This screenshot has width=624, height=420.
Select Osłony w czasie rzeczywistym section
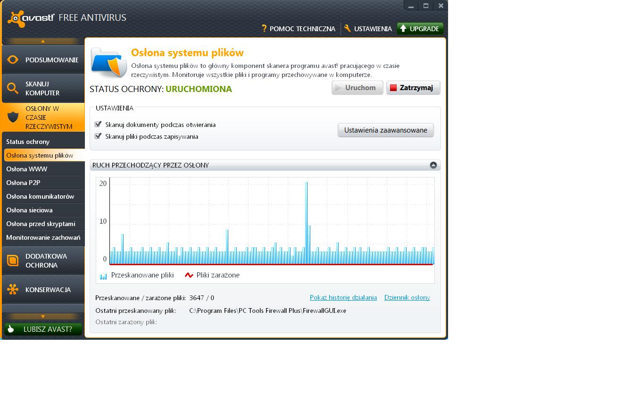(x=43, y=118)
